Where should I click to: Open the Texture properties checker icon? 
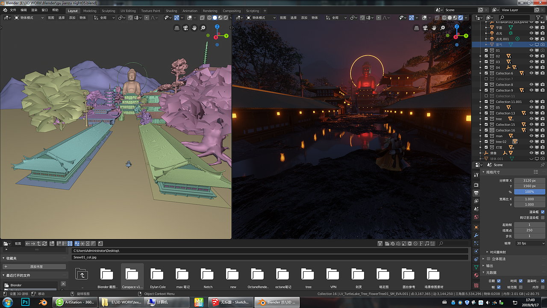pos(476,285)
